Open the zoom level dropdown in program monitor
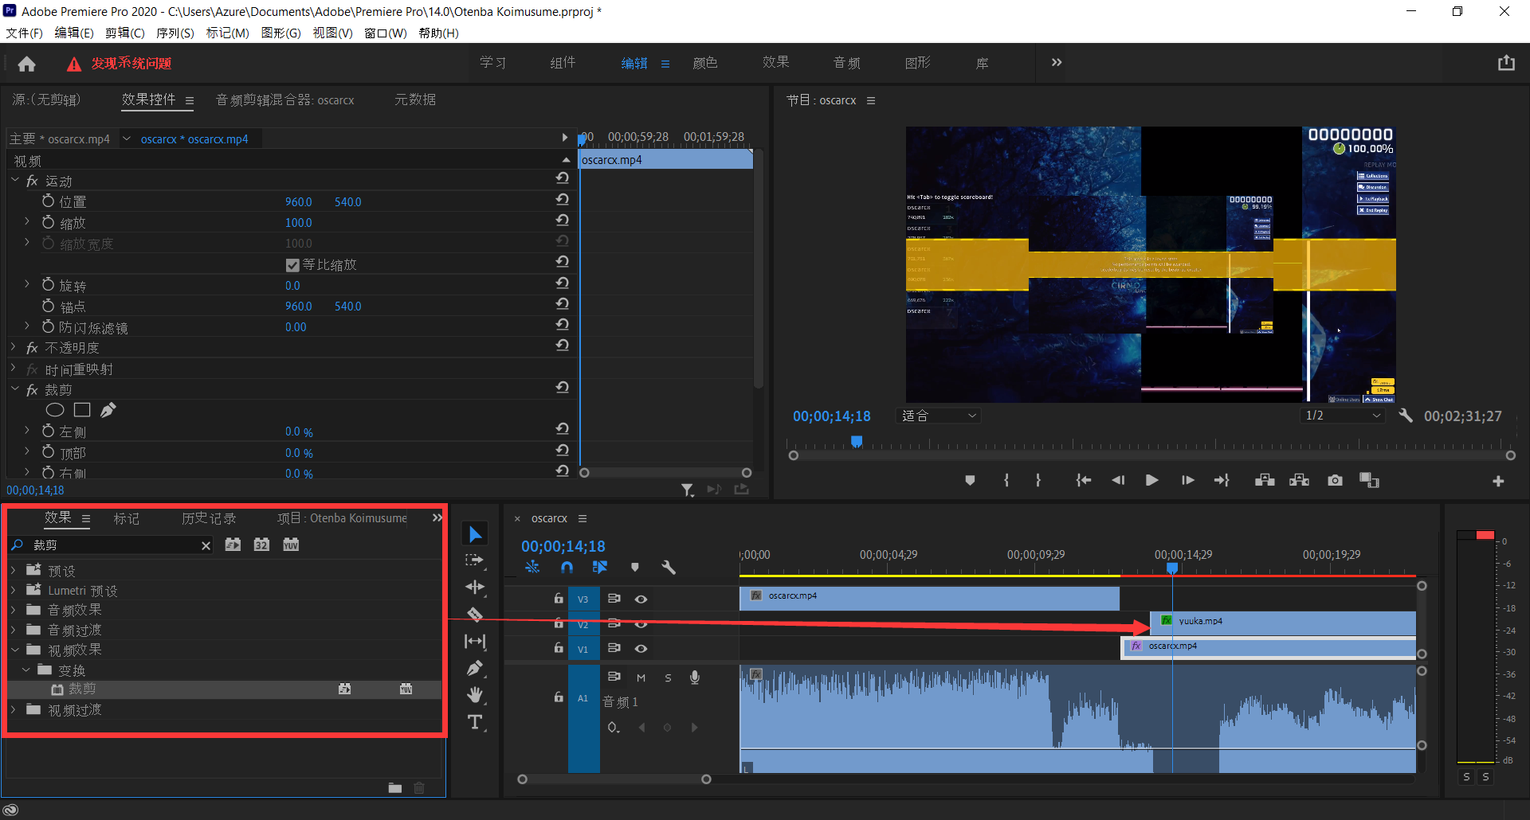Screen dimensions: 1530x820 940,416
